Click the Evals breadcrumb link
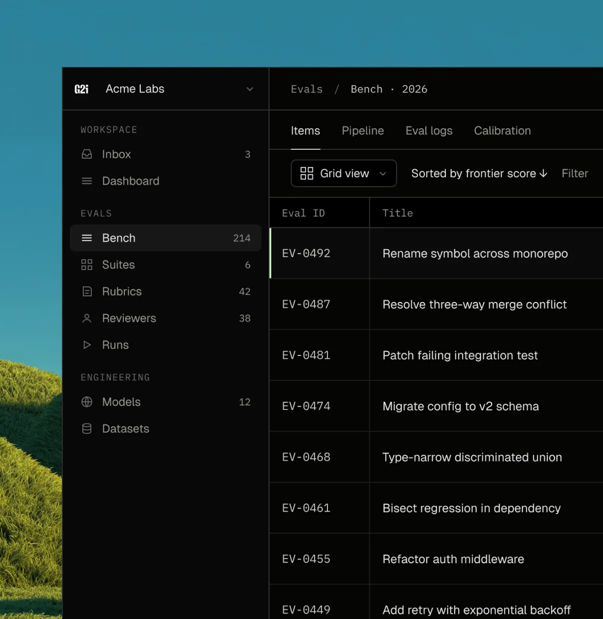Image resolution: width=603 pixels, height=619 pixels. click(306, 89)
